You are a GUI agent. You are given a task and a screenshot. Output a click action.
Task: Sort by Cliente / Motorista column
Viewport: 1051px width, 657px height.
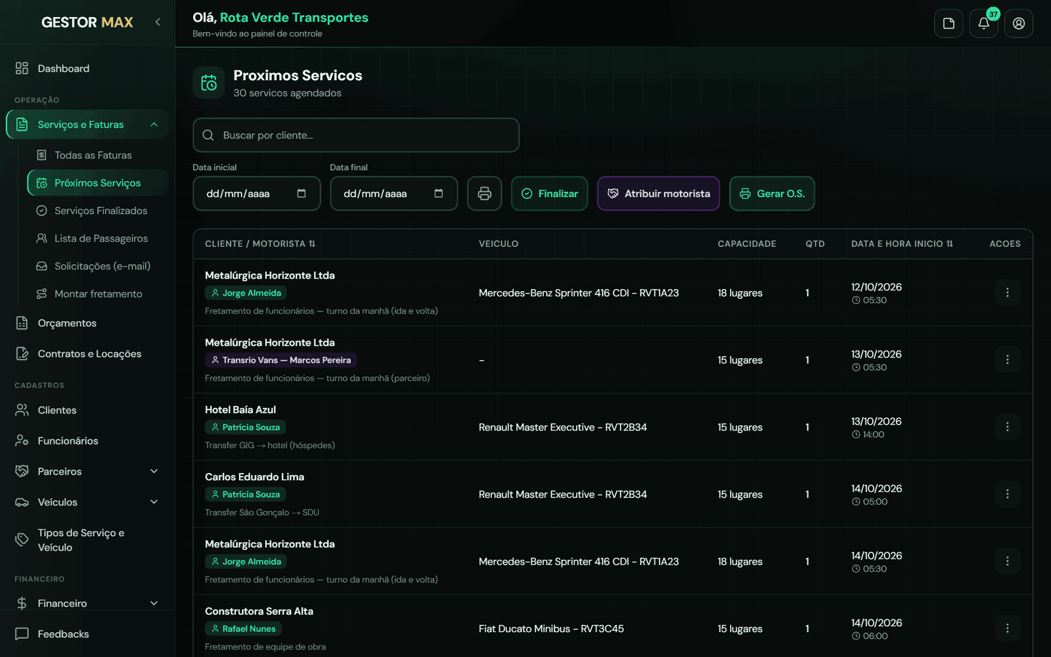pos(260,244)
